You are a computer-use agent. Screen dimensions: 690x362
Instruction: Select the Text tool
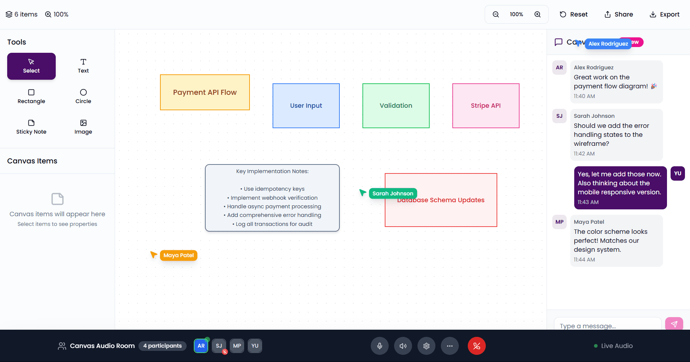coord(83,66)
